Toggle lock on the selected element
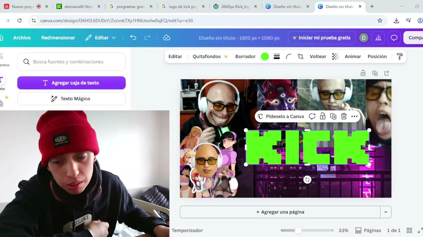The height and width of the screenshot is (237, 423). (323, 116)
